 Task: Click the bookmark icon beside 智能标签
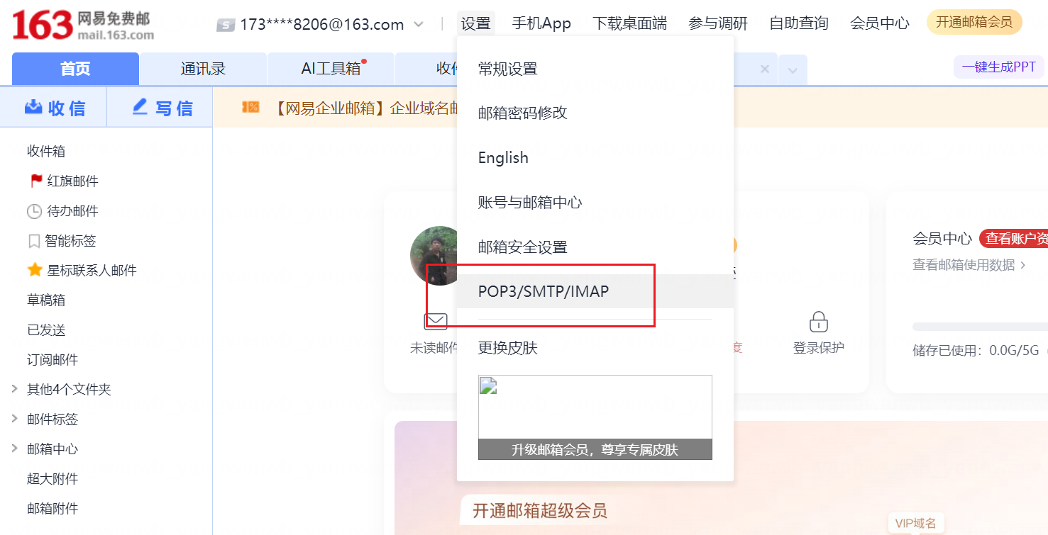pyautogui.click(x=34, y=241)
